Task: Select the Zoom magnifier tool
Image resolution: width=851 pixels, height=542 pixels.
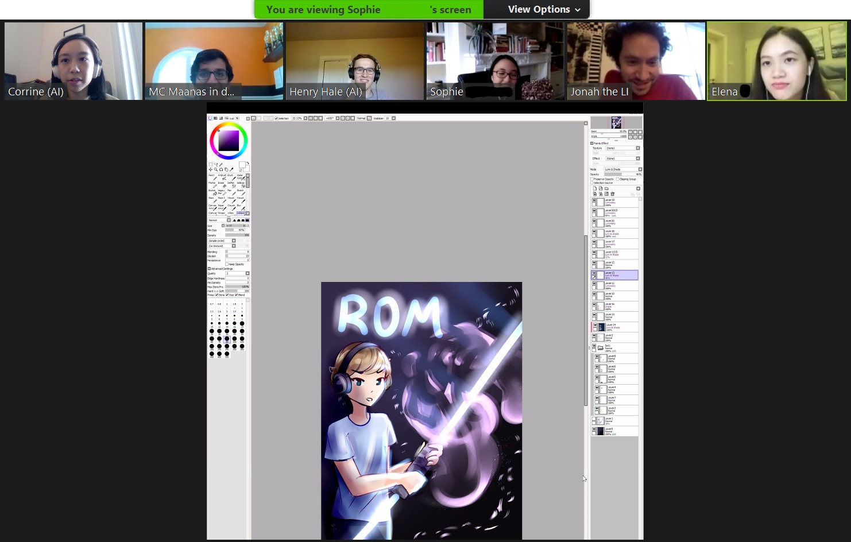Action: (216, 170)
